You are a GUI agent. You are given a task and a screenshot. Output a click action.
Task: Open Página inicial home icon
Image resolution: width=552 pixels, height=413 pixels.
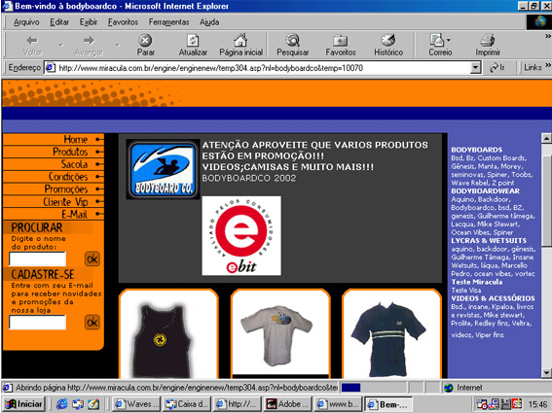tap(240, 41)
